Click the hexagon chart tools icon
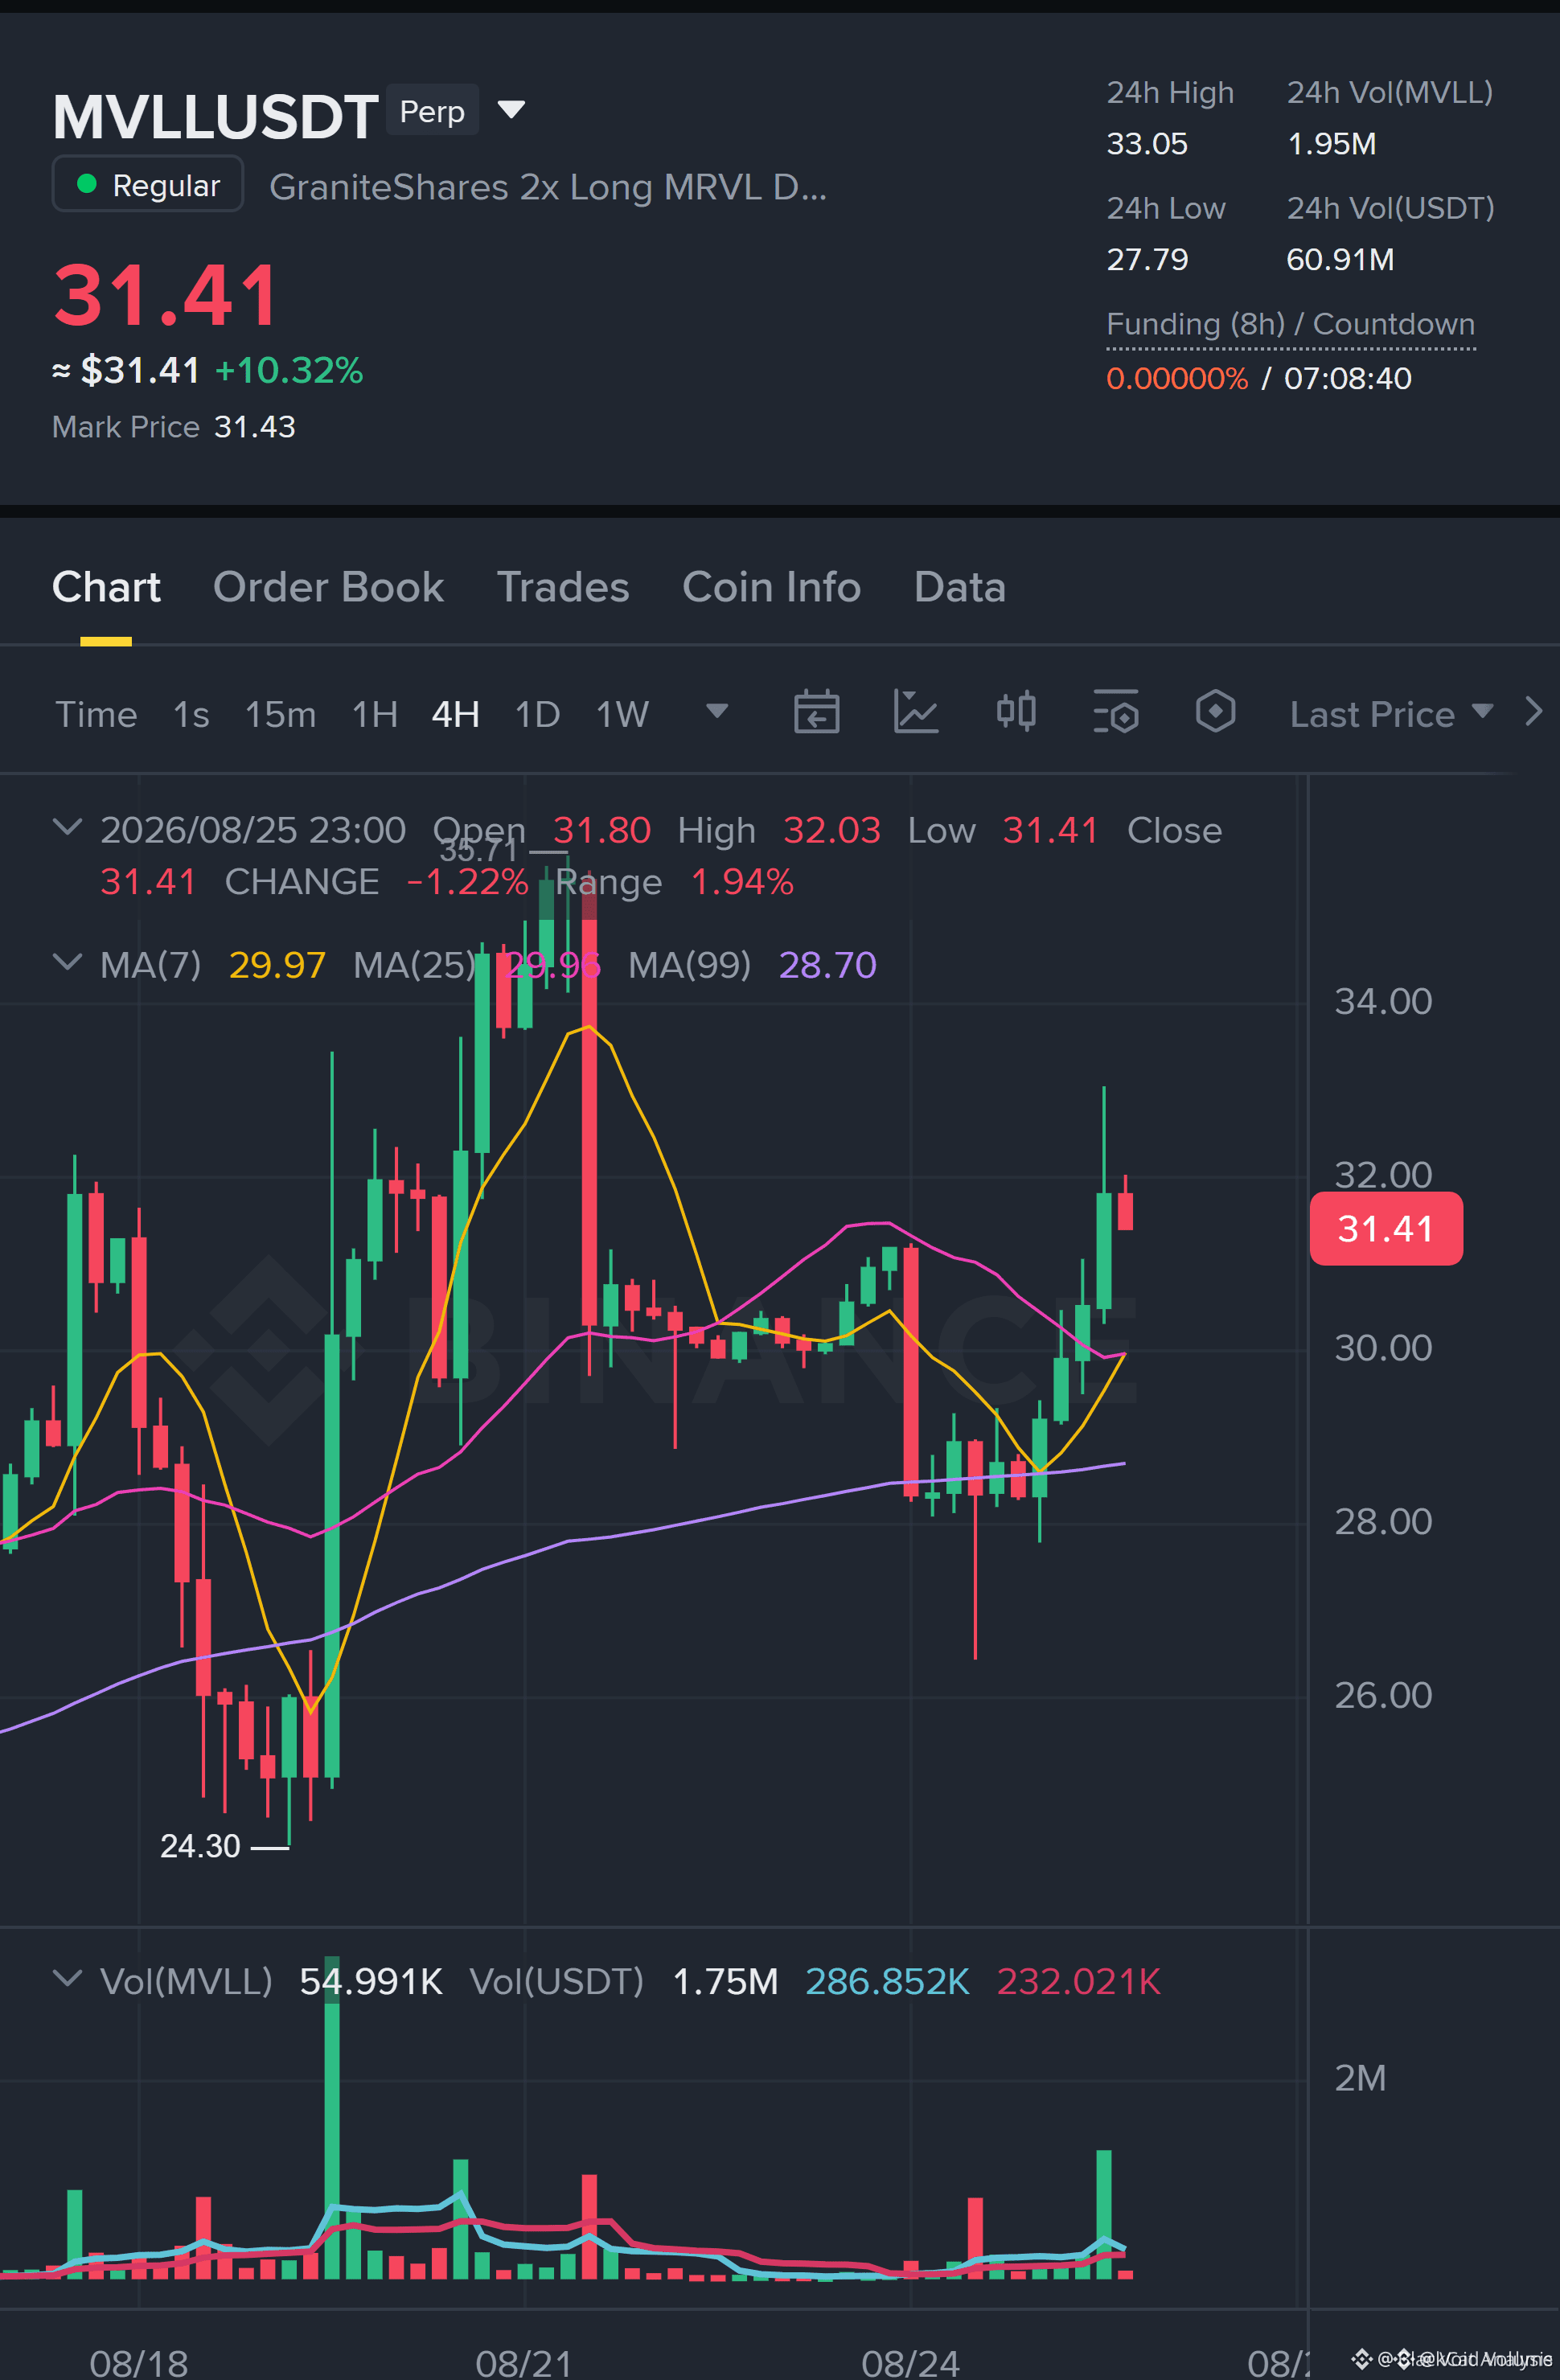 [1215, 712]
